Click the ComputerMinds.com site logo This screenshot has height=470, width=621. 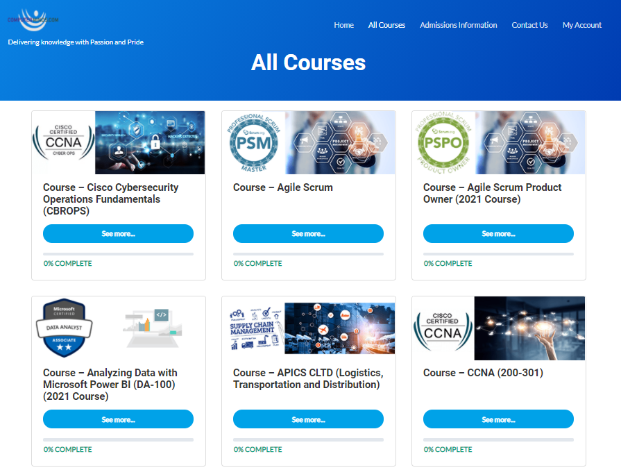(33, 20)
